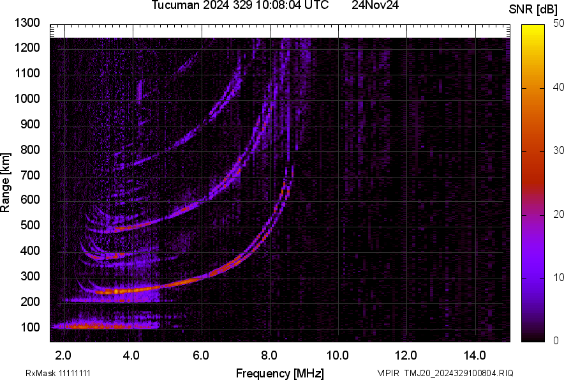Click the range tick label '500'

(30, 225)
